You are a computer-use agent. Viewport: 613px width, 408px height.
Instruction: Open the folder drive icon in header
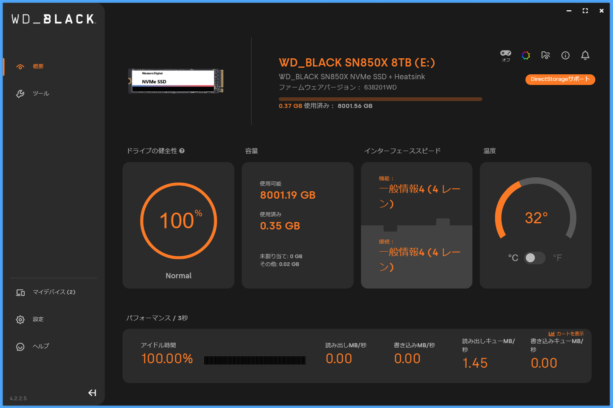546,55
